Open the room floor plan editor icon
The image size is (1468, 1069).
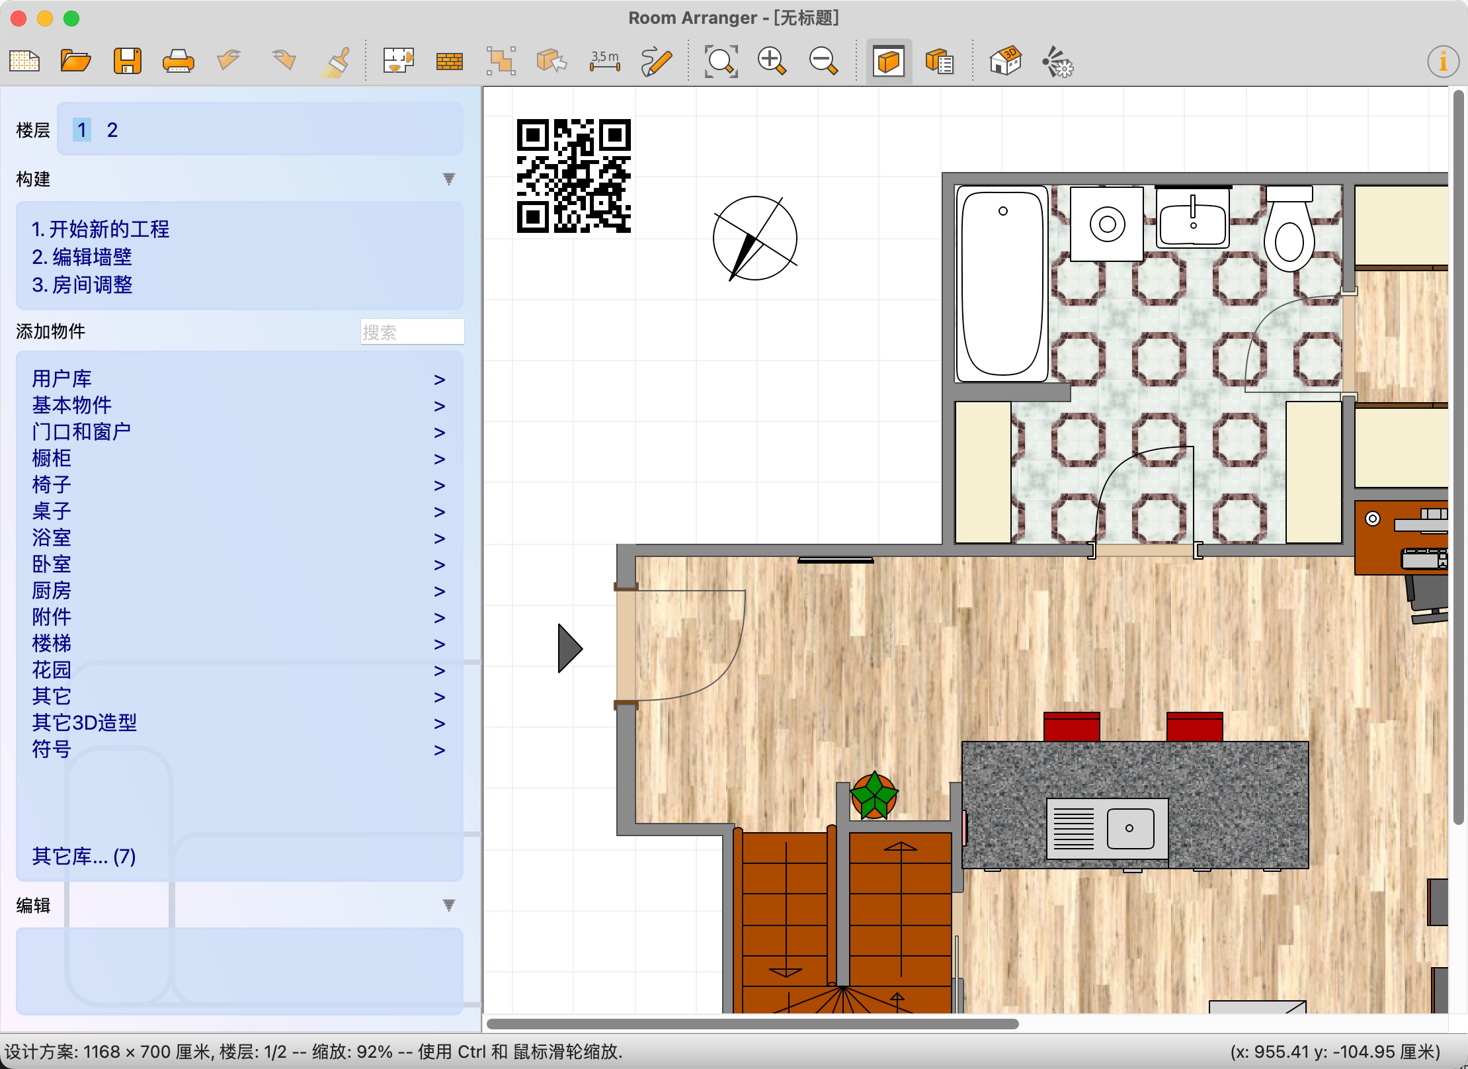point(398,62)
